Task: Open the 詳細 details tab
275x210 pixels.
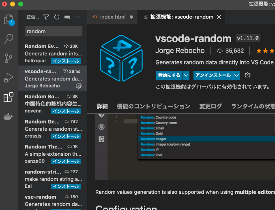Action: coord(102,106)
